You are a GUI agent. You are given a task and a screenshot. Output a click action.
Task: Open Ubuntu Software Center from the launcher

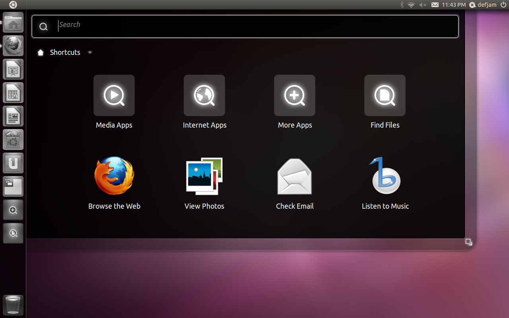(x=13, y=140)
